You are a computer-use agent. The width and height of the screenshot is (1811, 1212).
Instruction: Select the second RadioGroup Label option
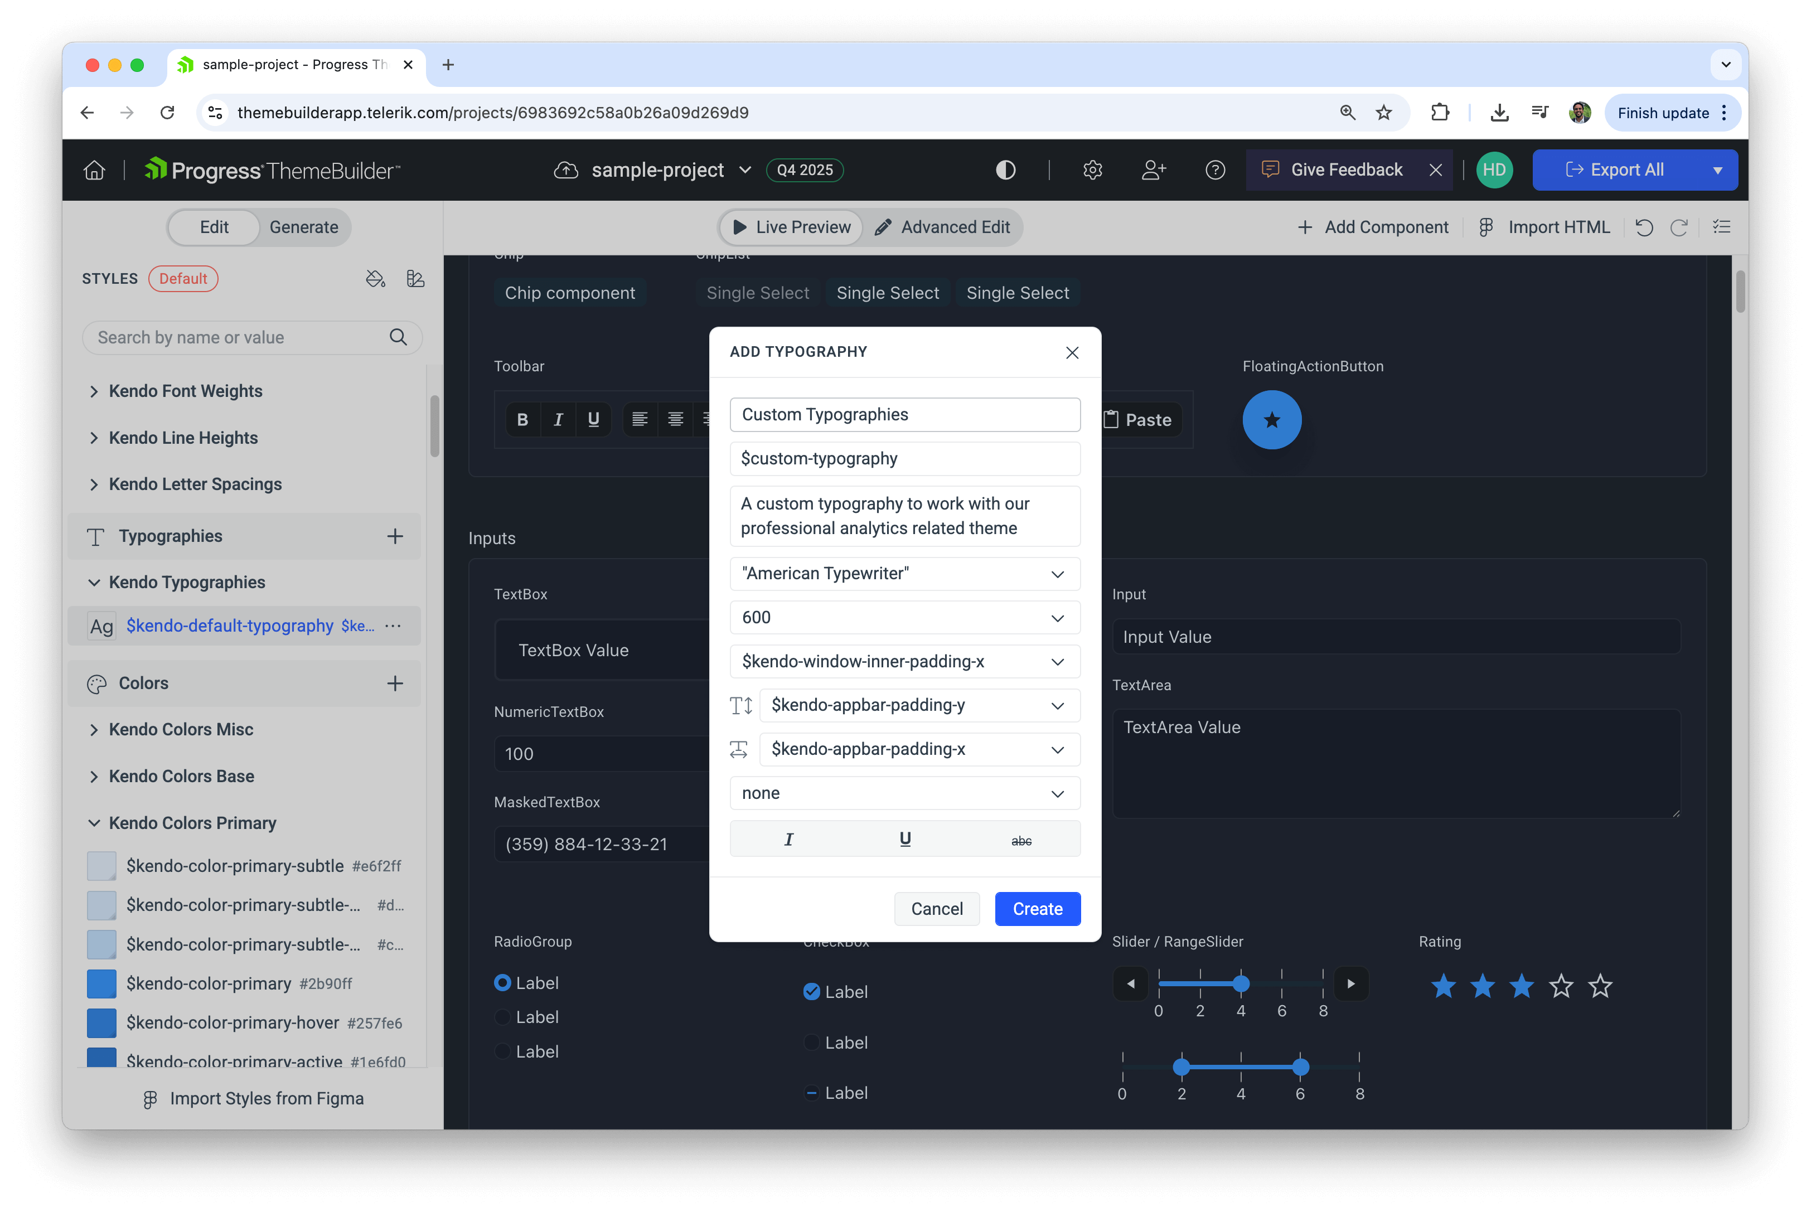click(502, 1017)
